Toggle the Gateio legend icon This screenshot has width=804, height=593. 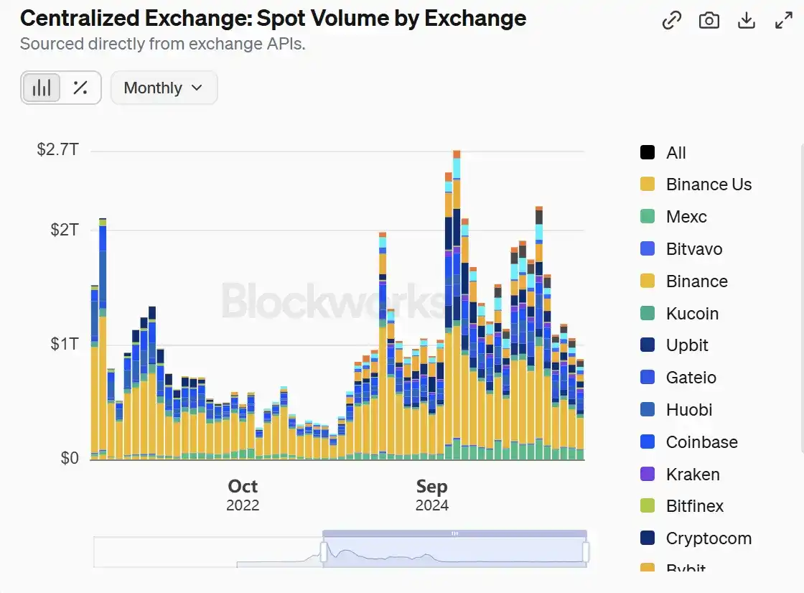(x=648, y=378)
